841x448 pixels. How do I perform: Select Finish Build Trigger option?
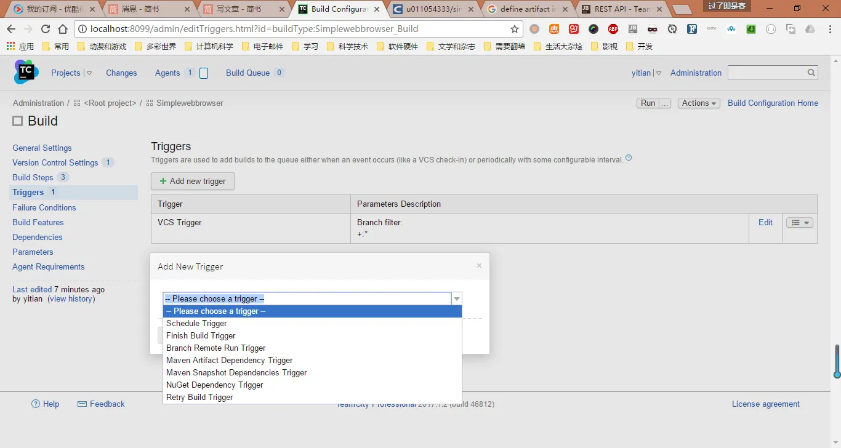312,336
